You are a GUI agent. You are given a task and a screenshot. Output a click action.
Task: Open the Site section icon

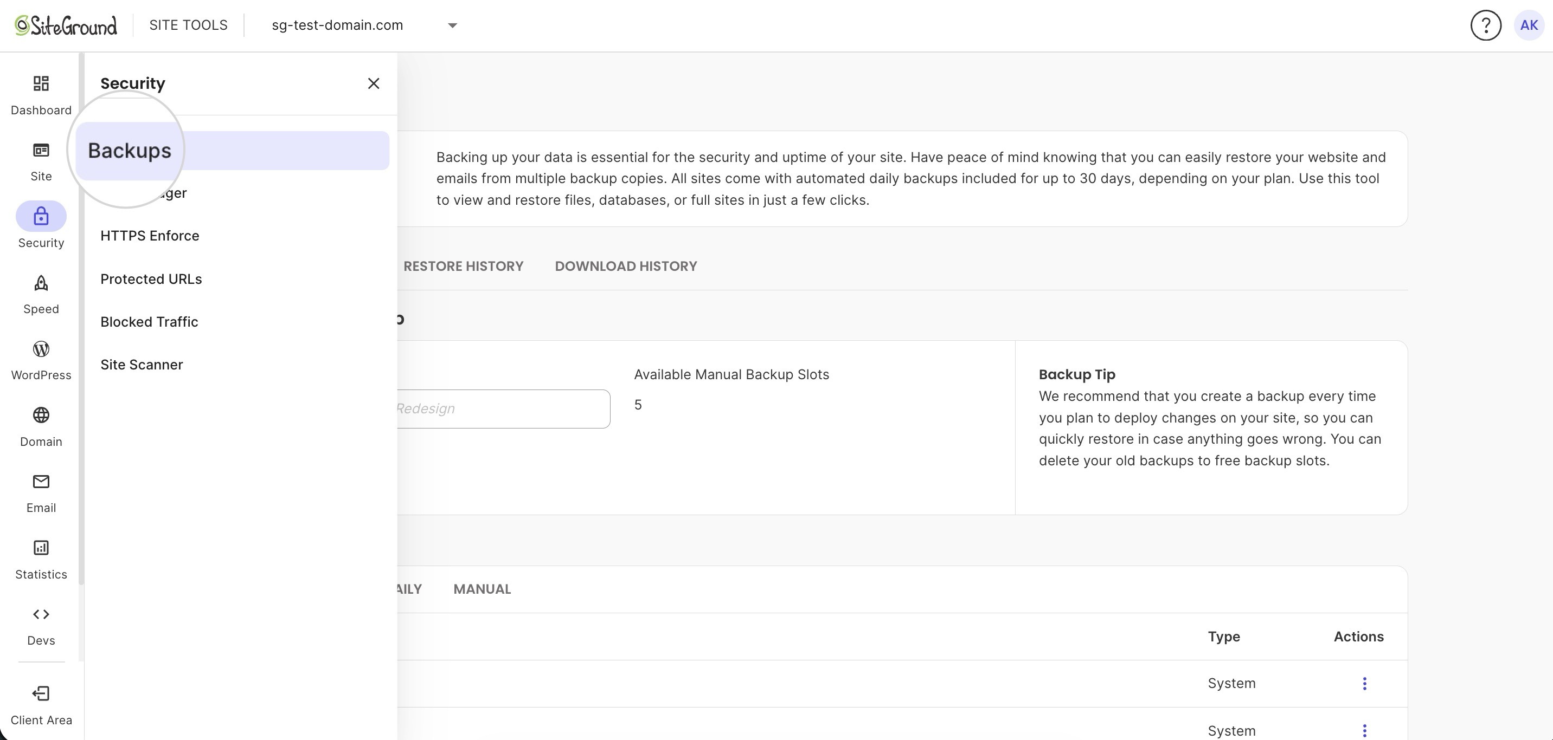pyautogui.click(x=41, y=150)
